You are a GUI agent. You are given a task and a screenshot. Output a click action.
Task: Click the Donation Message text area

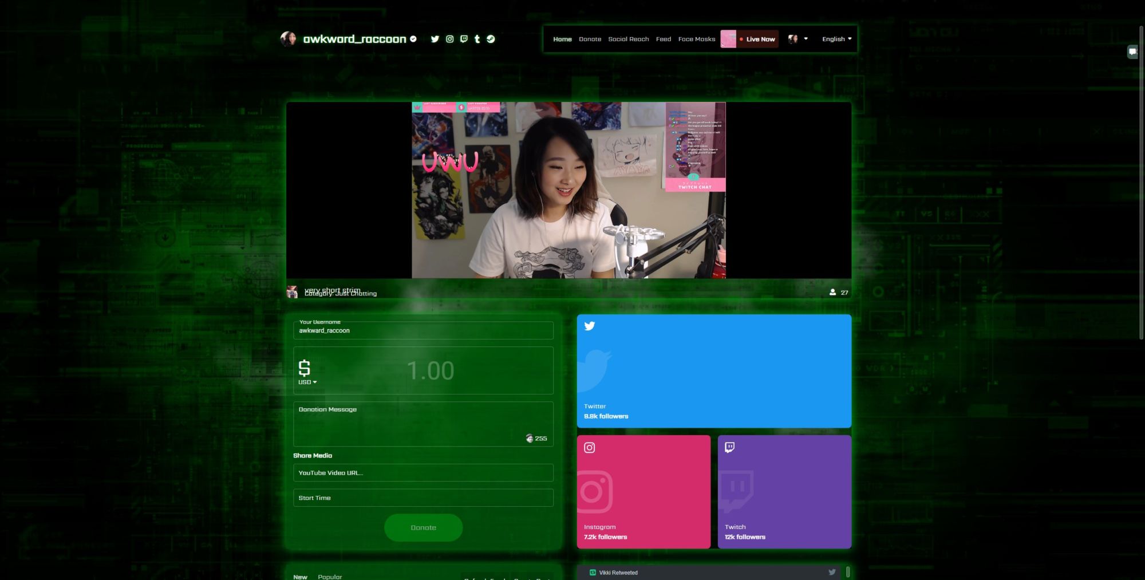pyautogui.click(x=423, y=424)
